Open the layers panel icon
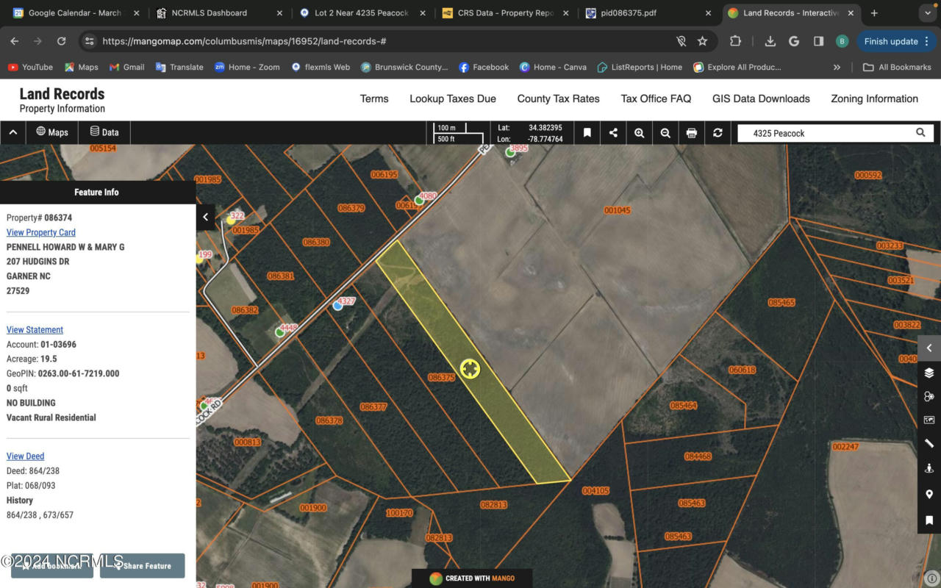Image resolution: width=941 pixels, height=588 pixels. point(929,373)
